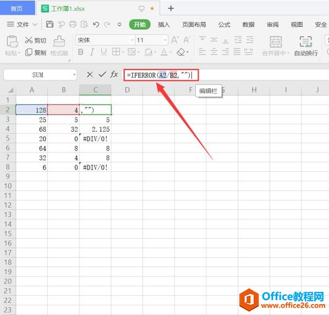Select row 8 header
The height and width of the screenshot is (315, 329).
(8, 167)
